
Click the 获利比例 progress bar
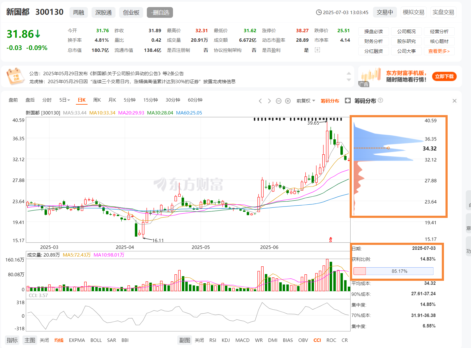point(393,271)
